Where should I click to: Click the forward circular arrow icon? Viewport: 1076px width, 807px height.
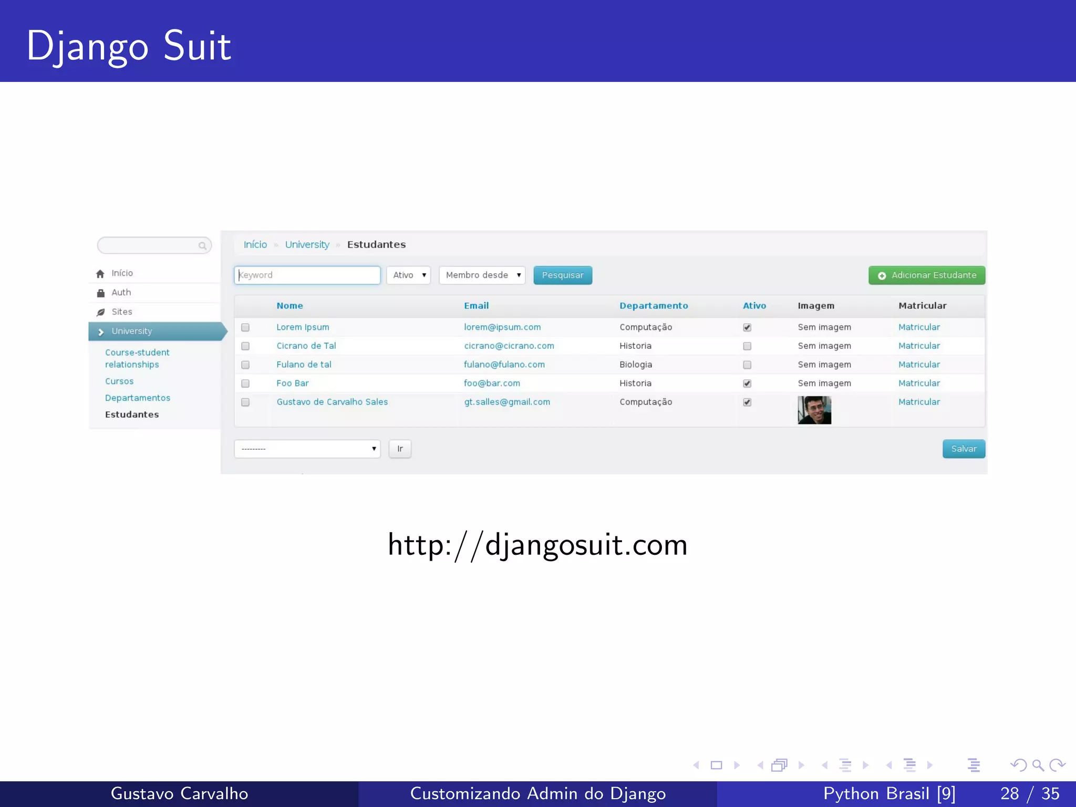pos(1057,765)
